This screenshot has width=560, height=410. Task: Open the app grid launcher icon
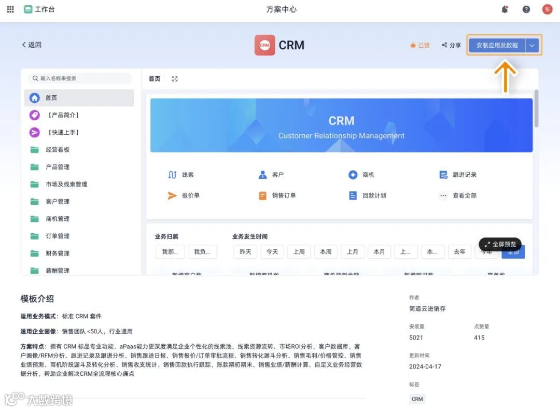pos(10,9)
